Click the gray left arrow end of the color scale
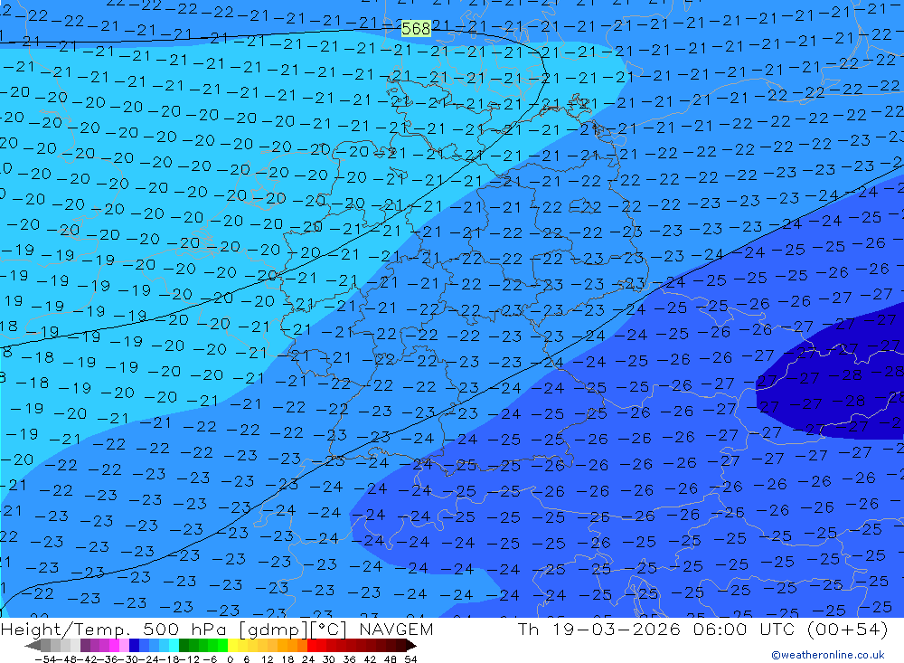 pos(33,645)
